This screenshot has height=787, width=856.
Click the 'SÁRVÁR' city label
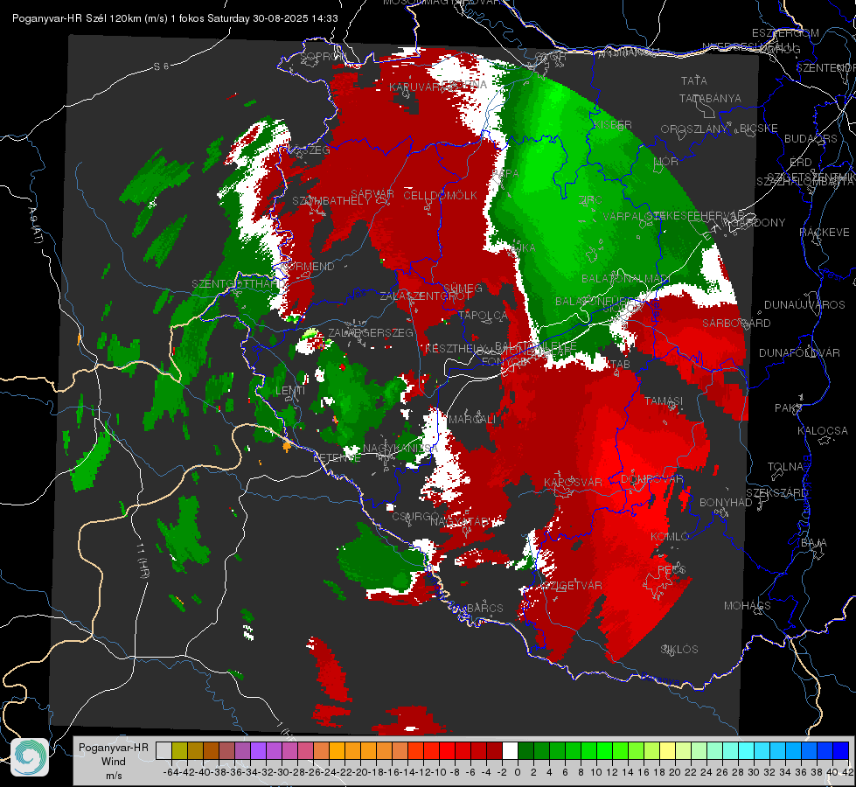[x=372, y=194]
